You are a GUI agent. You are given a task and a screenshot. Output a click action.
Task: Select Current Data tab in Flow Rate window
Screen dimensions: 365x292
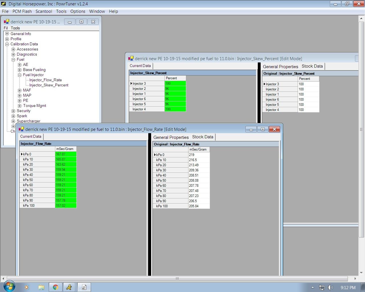[31, 137]
